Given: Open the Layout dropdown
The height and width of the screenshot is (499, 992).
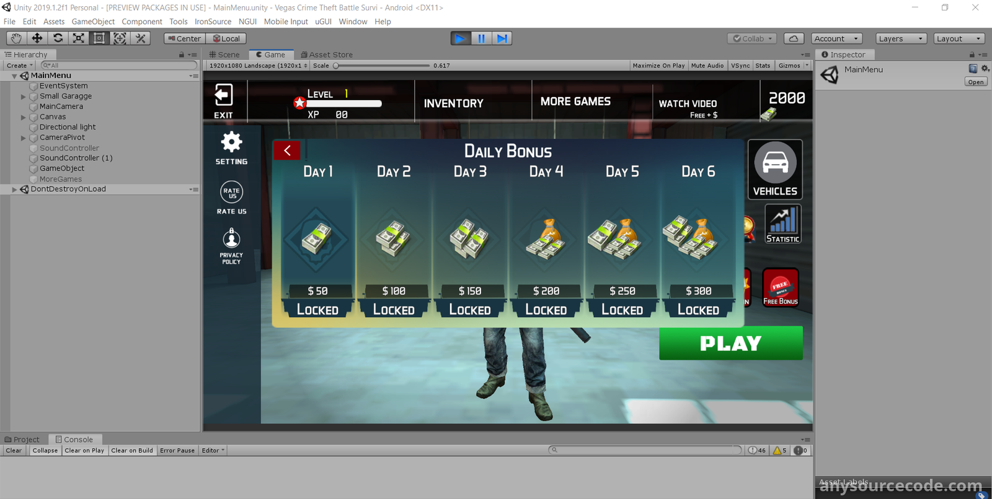Looking at the screenshot, I should (x=959, y=38).
